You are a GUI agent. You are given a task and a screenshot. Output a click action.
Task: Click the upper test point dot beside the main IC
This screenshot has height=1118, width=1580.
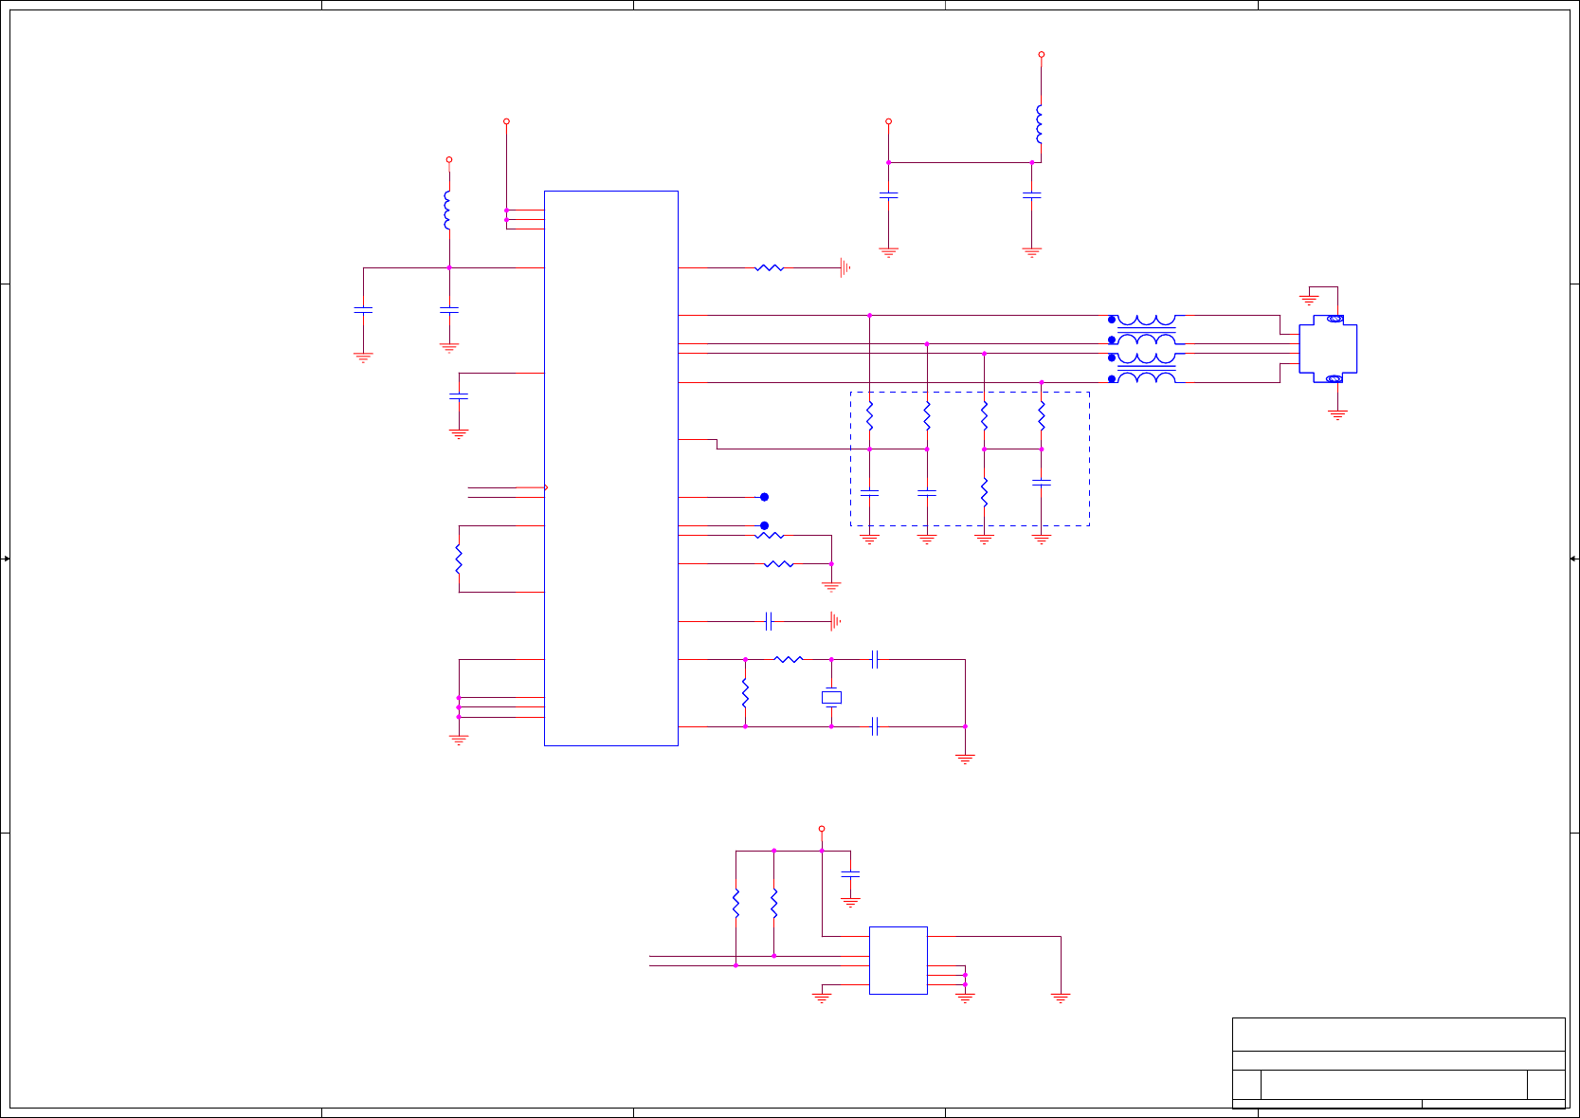764,497
